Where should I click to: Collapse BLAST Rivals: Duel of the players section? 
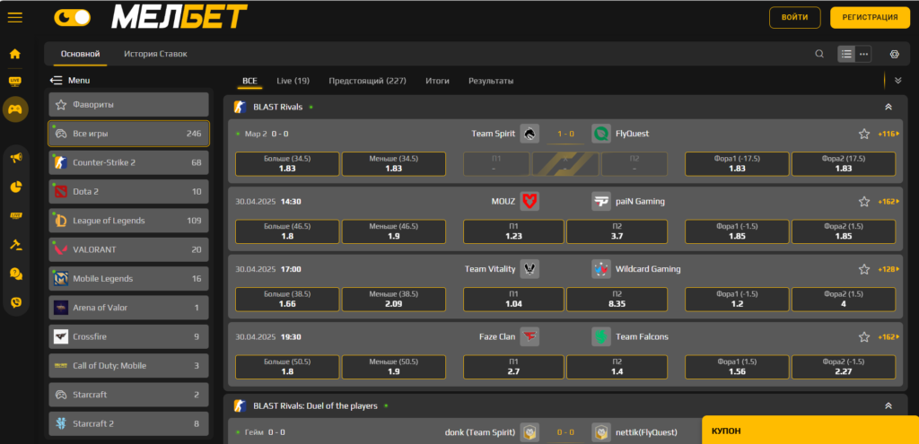(x=888, y=406)
